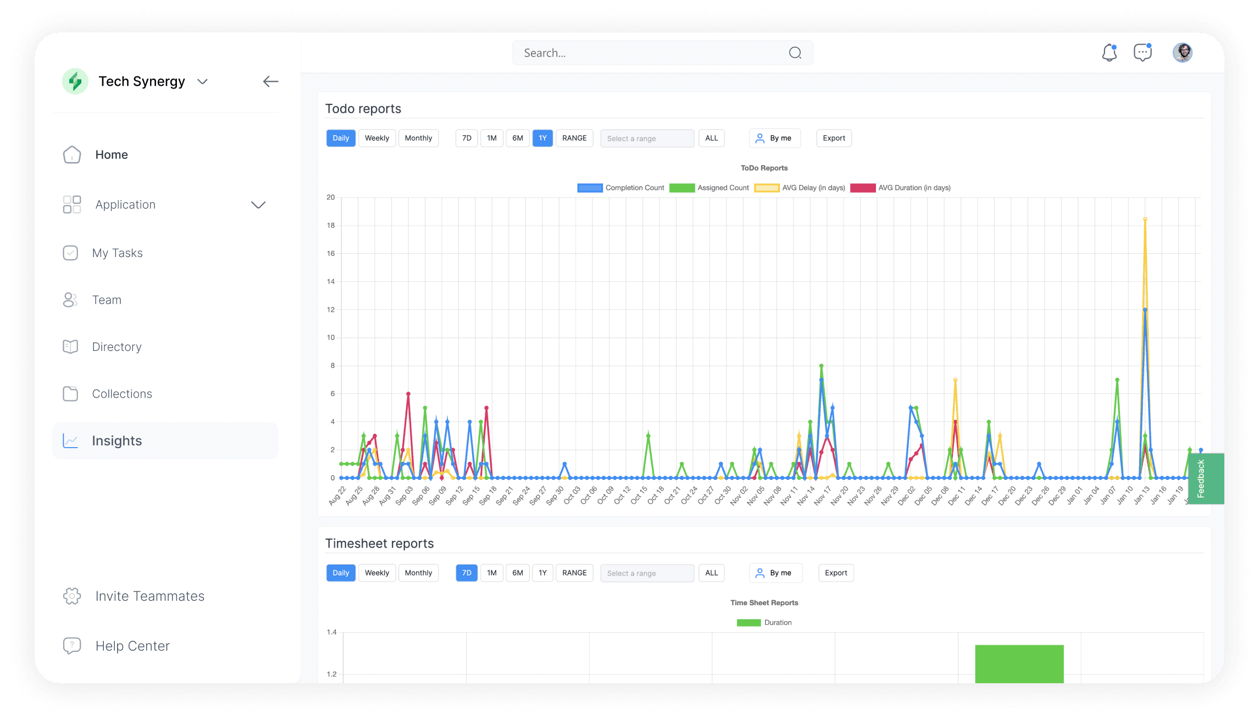Export the Todo reports
Image resolution: width=1259 pixels, height=720 pixels.
pos(834,138)
